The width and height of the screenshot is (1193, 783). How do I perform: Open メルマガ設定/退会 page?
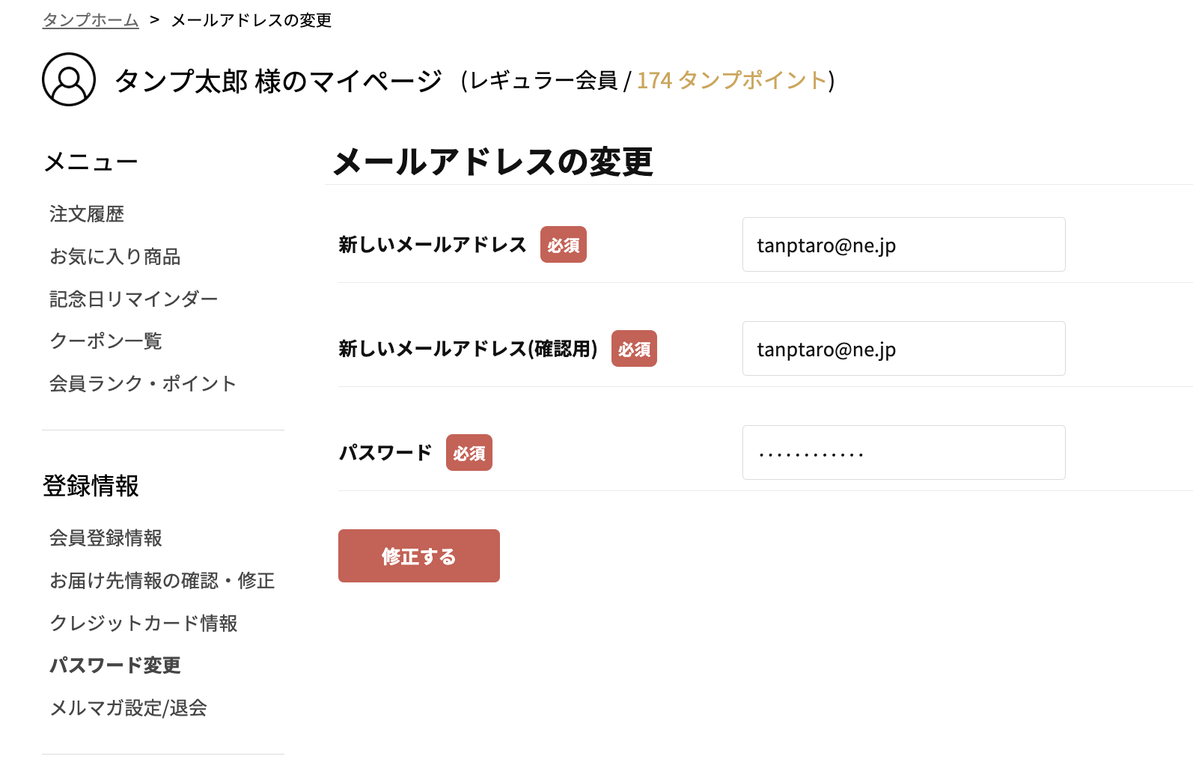coord(129,708)
